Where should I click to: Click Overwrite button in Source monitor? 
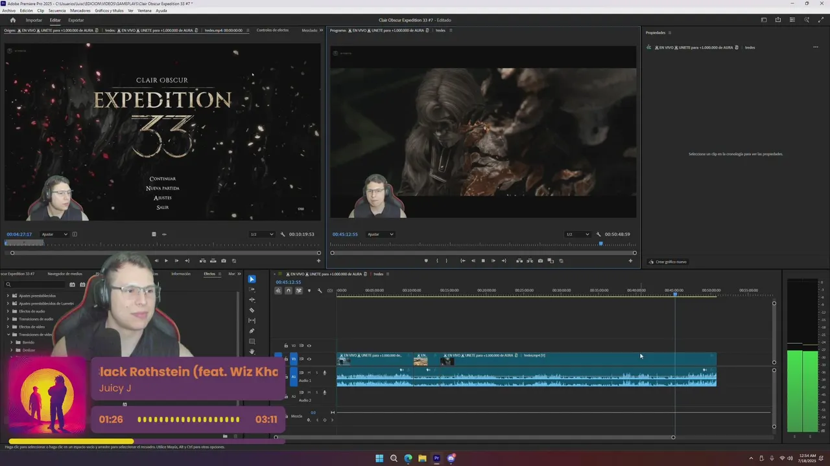click(x=213, y=261)
